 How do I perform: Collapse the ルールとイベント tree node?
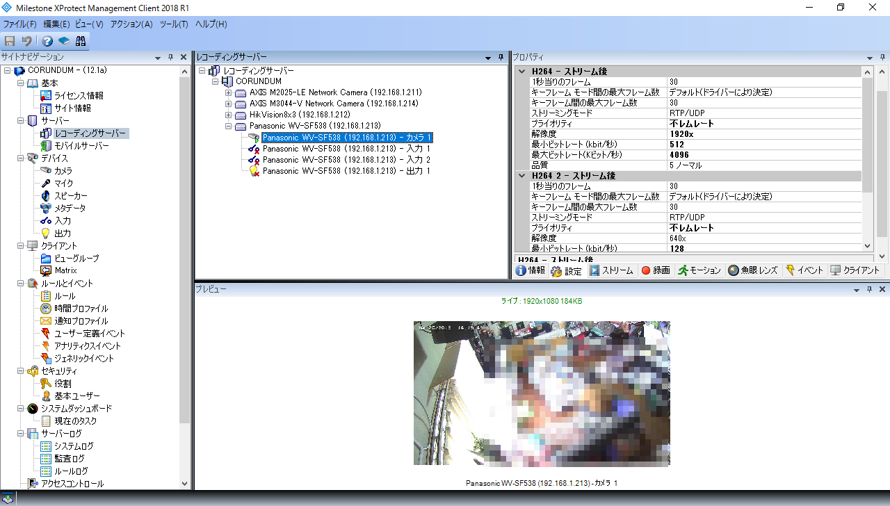coord(20,284)
